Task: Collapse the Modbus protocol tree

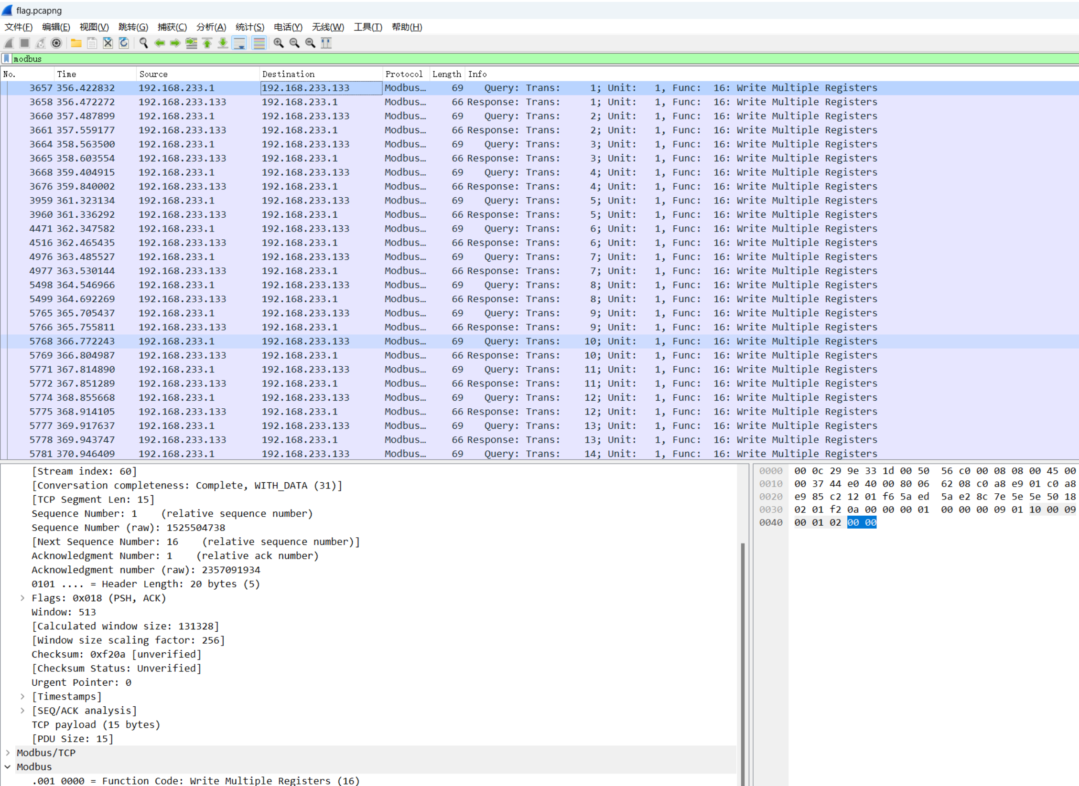Action: [x=8, y=766]
